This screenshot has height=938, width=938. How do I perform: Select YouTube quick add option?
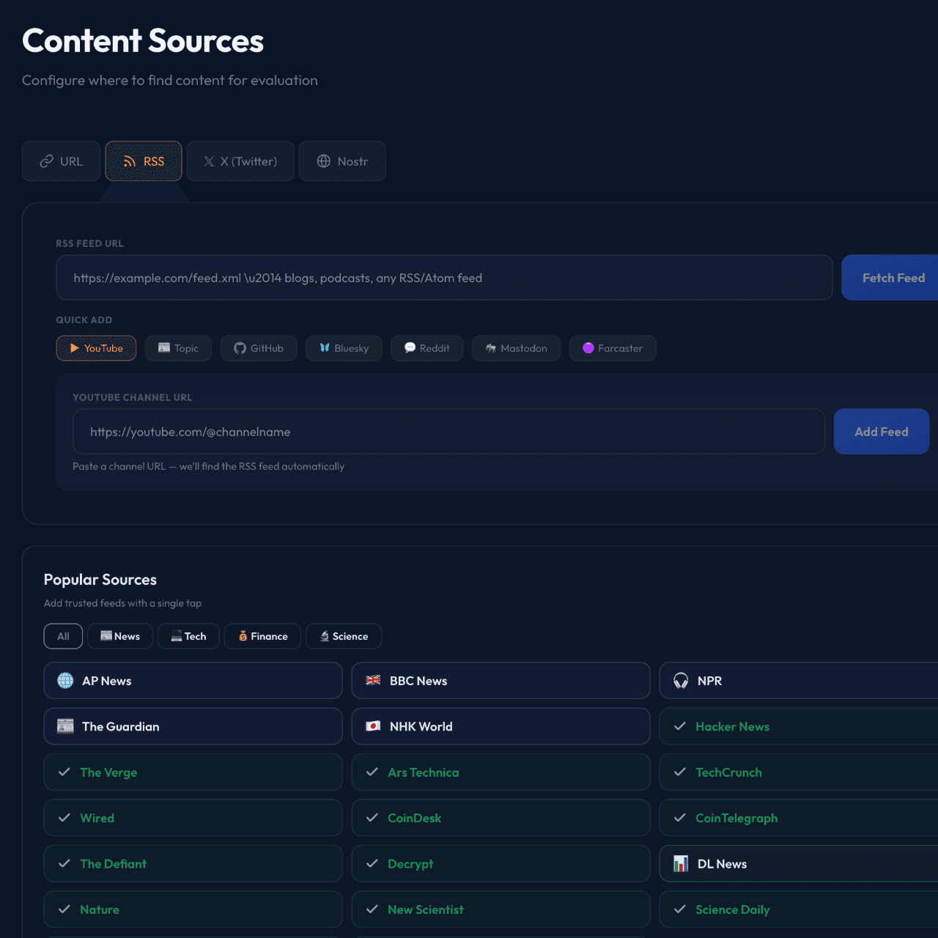coord(96,348)
